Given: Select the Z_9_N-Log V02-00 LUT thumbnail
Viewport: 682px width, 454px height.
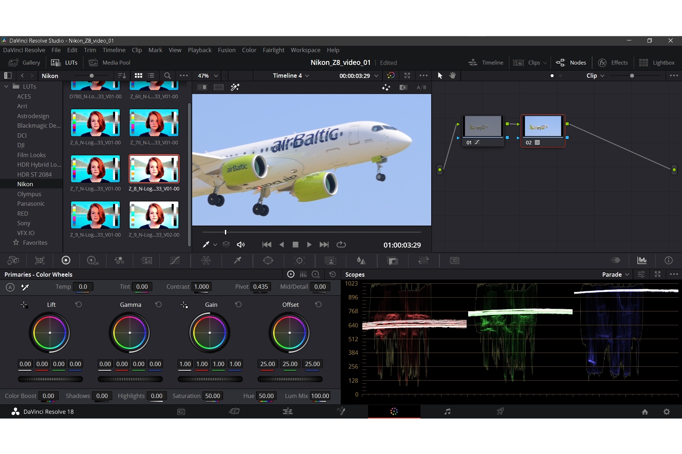Looking at the screenshot, I should coord(154,215).
